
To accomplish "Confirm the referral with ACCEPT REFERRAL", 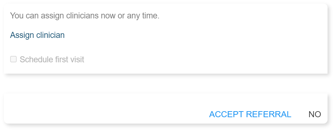I will [250, 114].
